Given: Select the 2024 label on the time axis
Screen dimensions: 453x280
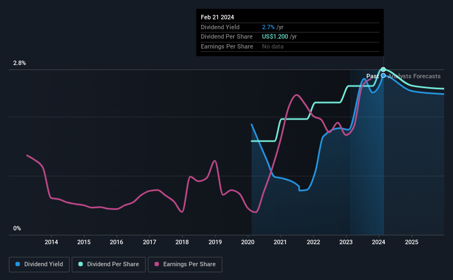Looking at the screenshot, I should point(379,242).
